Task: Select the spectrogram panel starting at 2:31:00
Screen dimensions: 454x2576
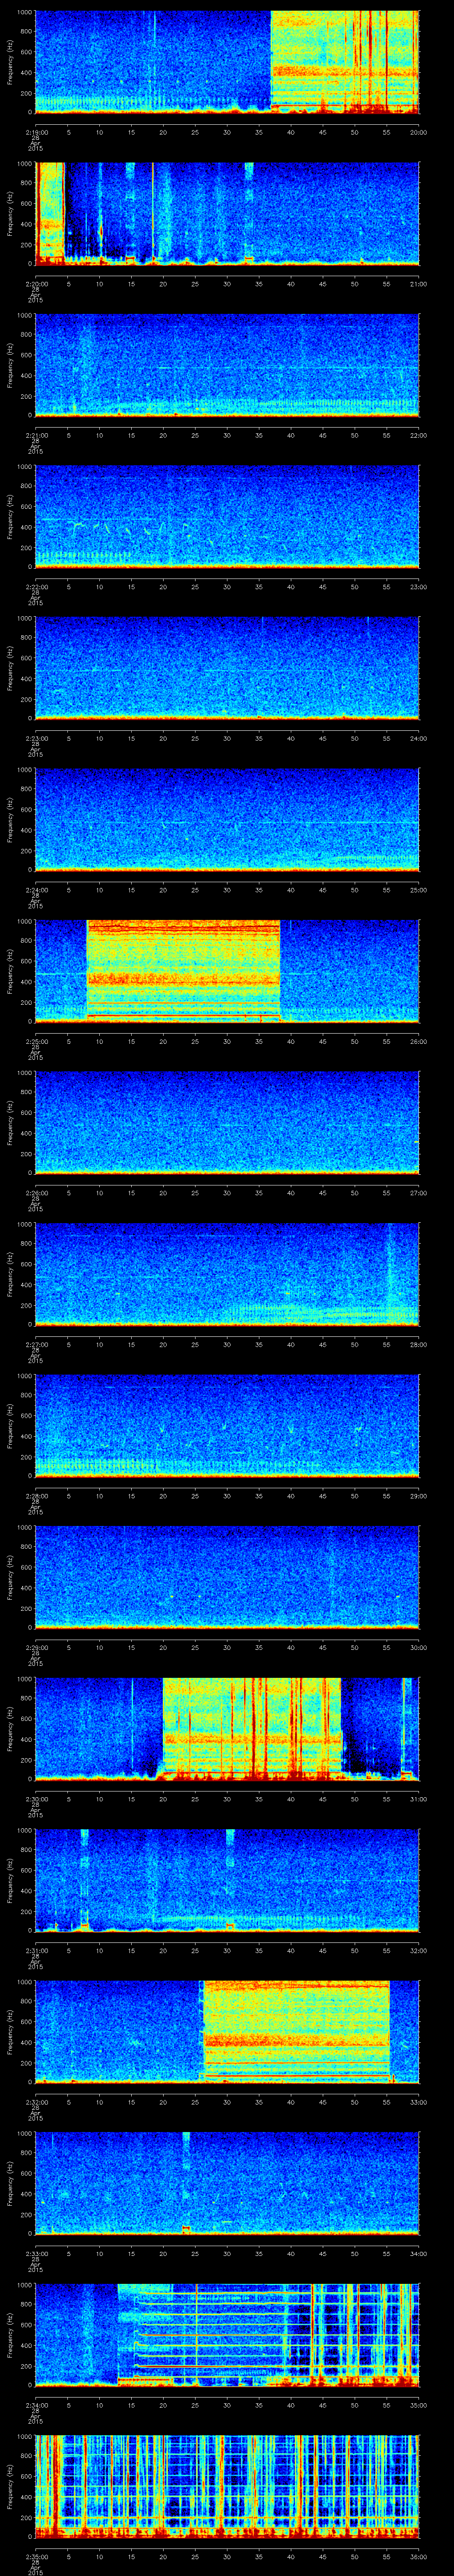Action: tap(227, 1880)
